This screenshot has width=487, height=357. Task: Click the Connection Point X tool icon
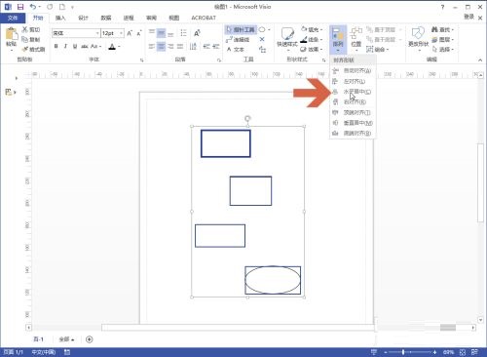[262, 39]
